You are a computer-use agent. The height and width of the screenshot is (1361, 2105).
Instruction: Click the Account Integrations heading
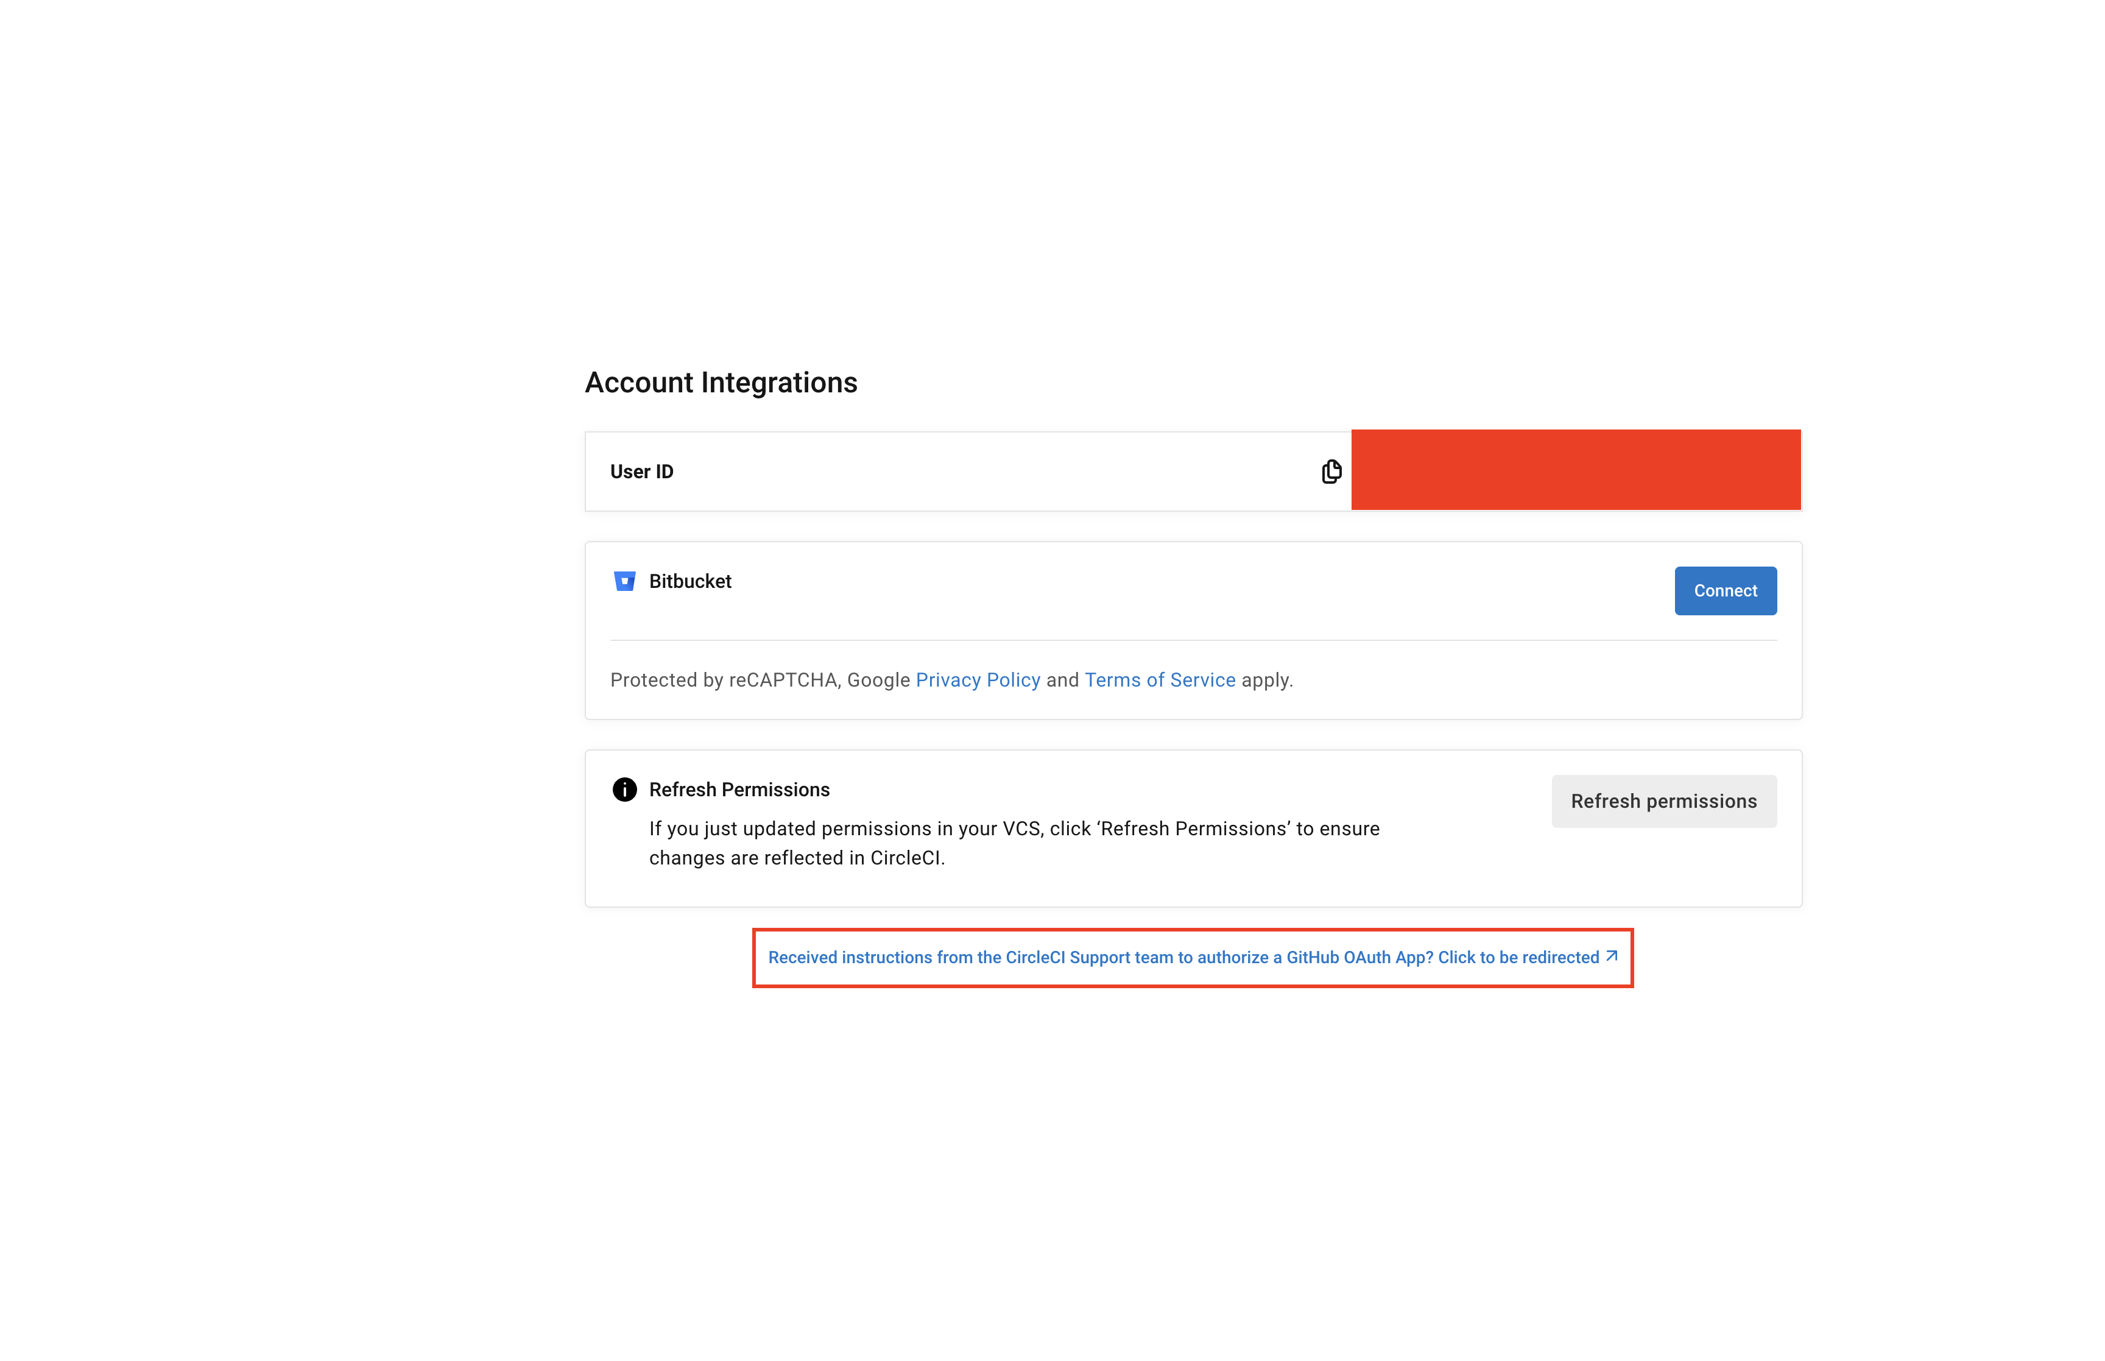tap(721, 382)
